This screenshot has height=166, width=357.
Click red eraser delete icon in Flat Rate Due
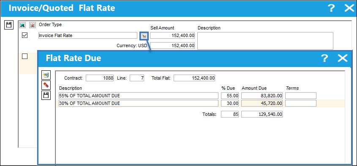(x=46, y=85)
